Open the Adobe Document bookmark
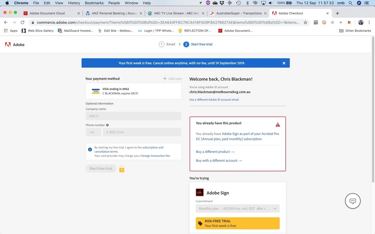 click(x=235, y=30)
